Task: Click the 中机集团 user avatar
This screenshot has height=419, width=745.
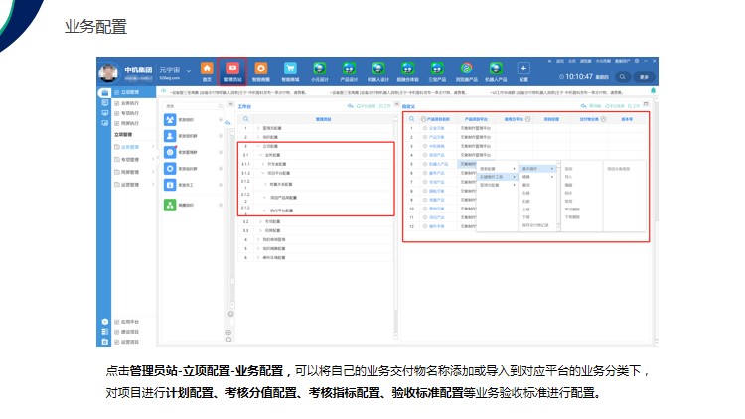Action: (109, 72)
